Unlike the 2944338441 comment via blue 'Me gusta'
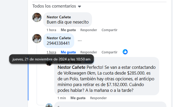 coord(68,52)
